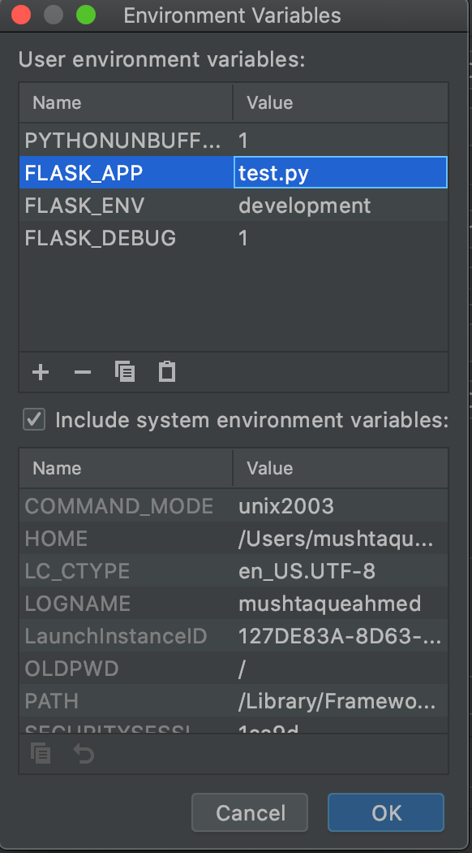
Task: Confirm changes with the OK button
Action: pyautogui.click(x=385, y=812)
